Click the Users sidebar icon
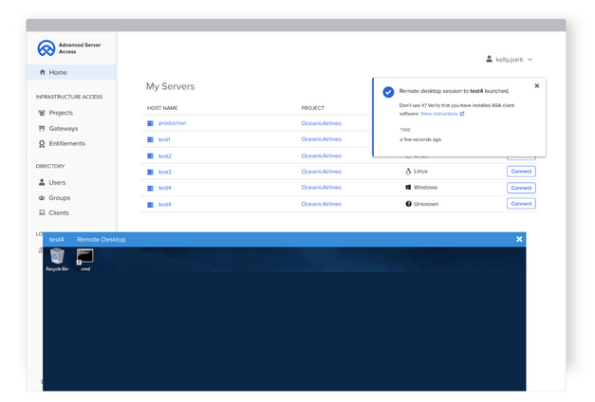The image size is (595, 402). pos(42,183)
